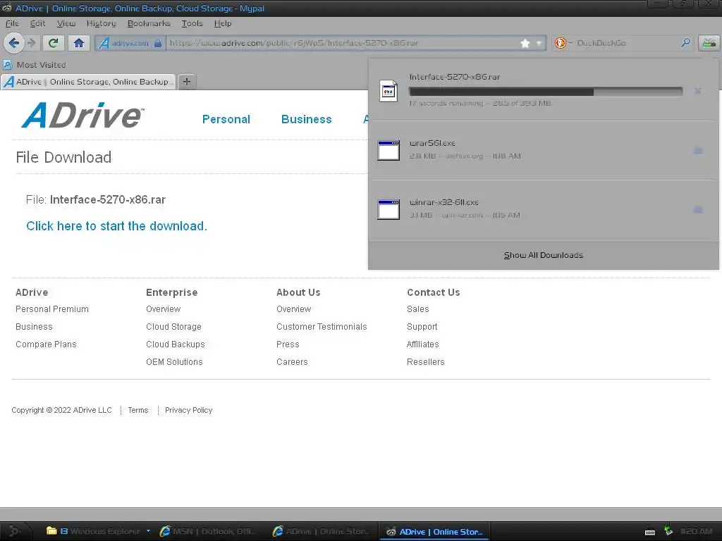Open Press footer link

point(288,344)
